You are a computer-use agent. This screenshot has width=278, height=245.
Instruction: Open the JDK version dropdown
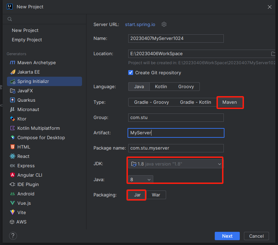pyautogui.click(x=175, y=164)
